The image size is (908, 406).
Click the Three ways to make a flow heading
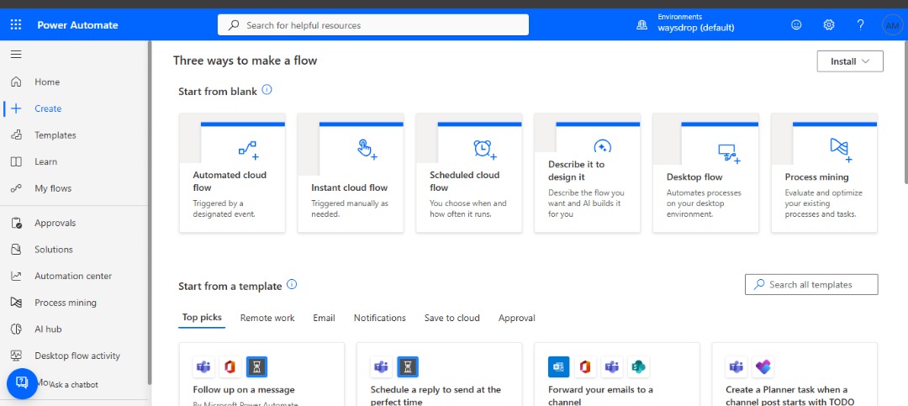click(x=245, y=61)
